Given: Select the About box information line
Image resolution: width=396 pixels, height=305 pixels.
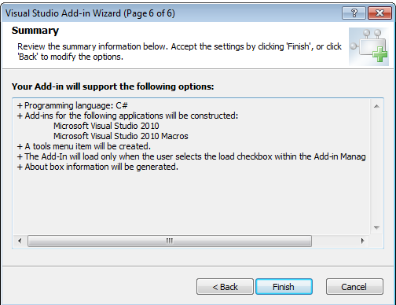Looking at the screenshot, I should pyautogui.click(x=97, y=167).
